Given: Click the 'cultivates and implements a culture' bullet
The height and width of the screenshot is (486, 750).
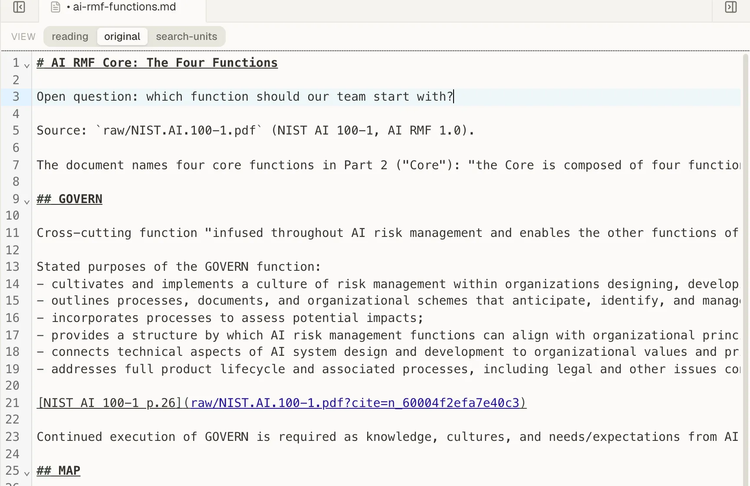Looking at the screenshot, I should tap(388, 284).
